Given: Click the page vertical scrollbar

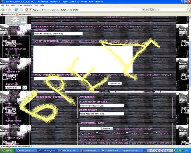Looking at the screenshot, I should pyautogui.click(x=190, y=81).
